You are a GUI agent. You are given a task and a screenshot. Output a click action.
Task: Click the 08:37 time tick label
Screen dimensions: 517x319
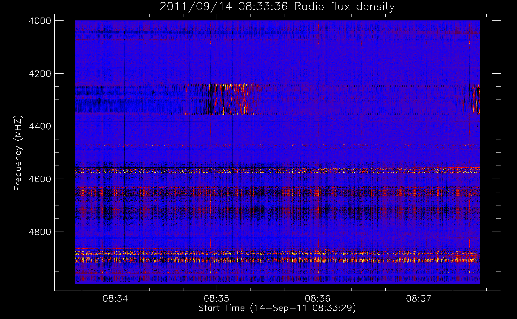click(419, 299)
